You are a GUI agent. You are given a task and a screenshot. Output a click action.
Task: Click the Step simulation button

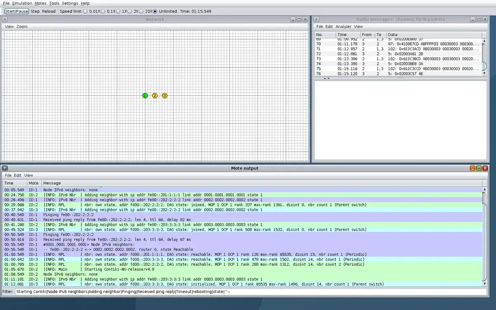(x=35, y=11)
